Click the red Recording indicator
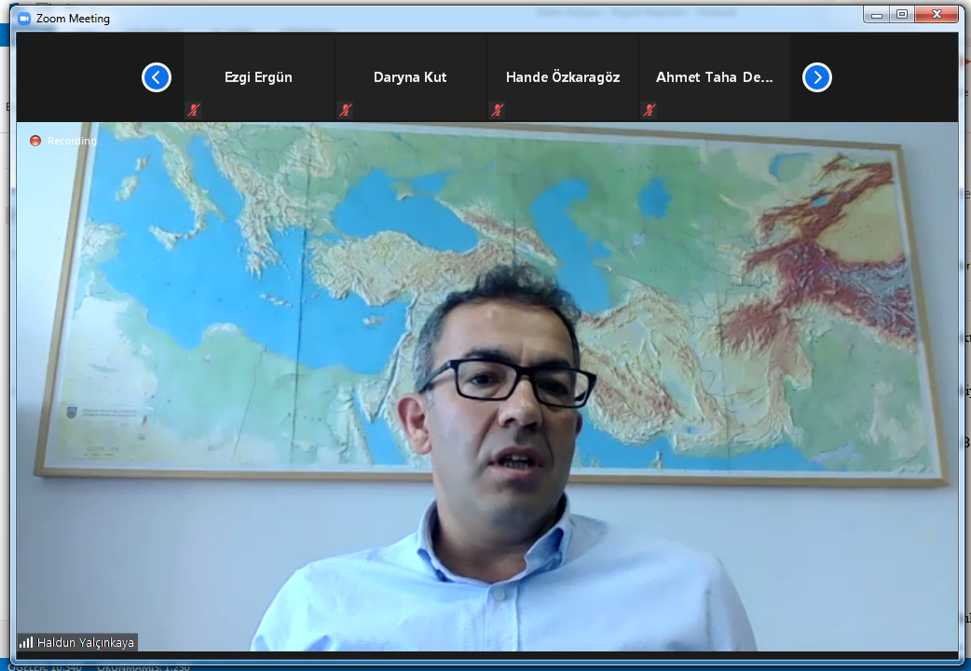 pyautogui.click(x=35, y=141)
